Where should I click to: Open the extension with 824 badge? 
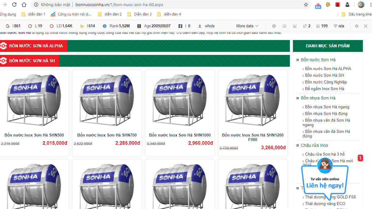pyautogui.click(x=318, y=5)
